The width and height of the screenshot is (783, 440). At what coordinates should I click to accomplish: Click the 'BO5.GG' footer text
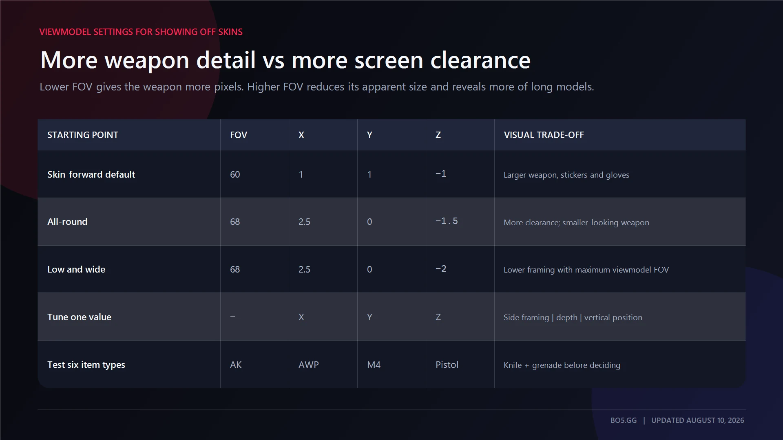click(624, 420)
